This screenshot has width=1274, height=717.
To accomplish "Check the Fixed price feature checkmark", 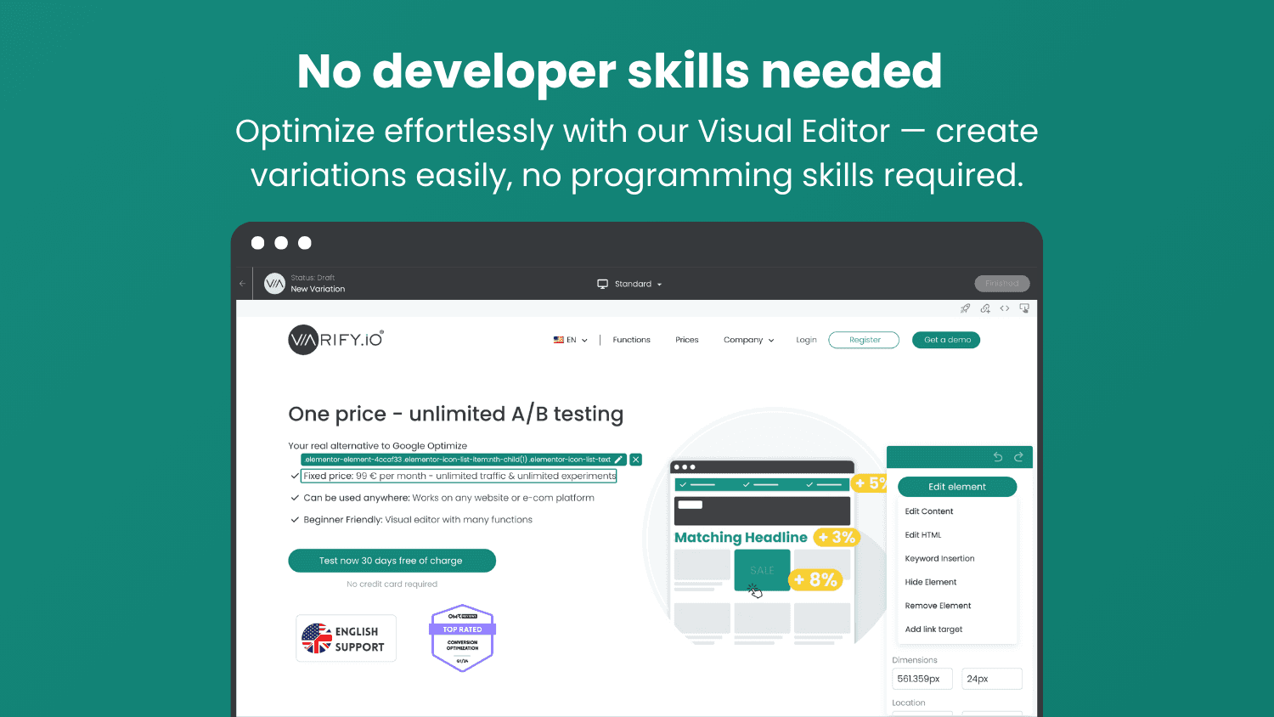I will coord(296,476).
